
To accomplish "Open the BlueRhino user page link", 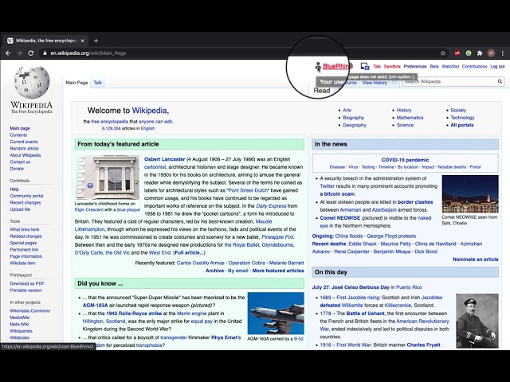I will coord(335,66).
